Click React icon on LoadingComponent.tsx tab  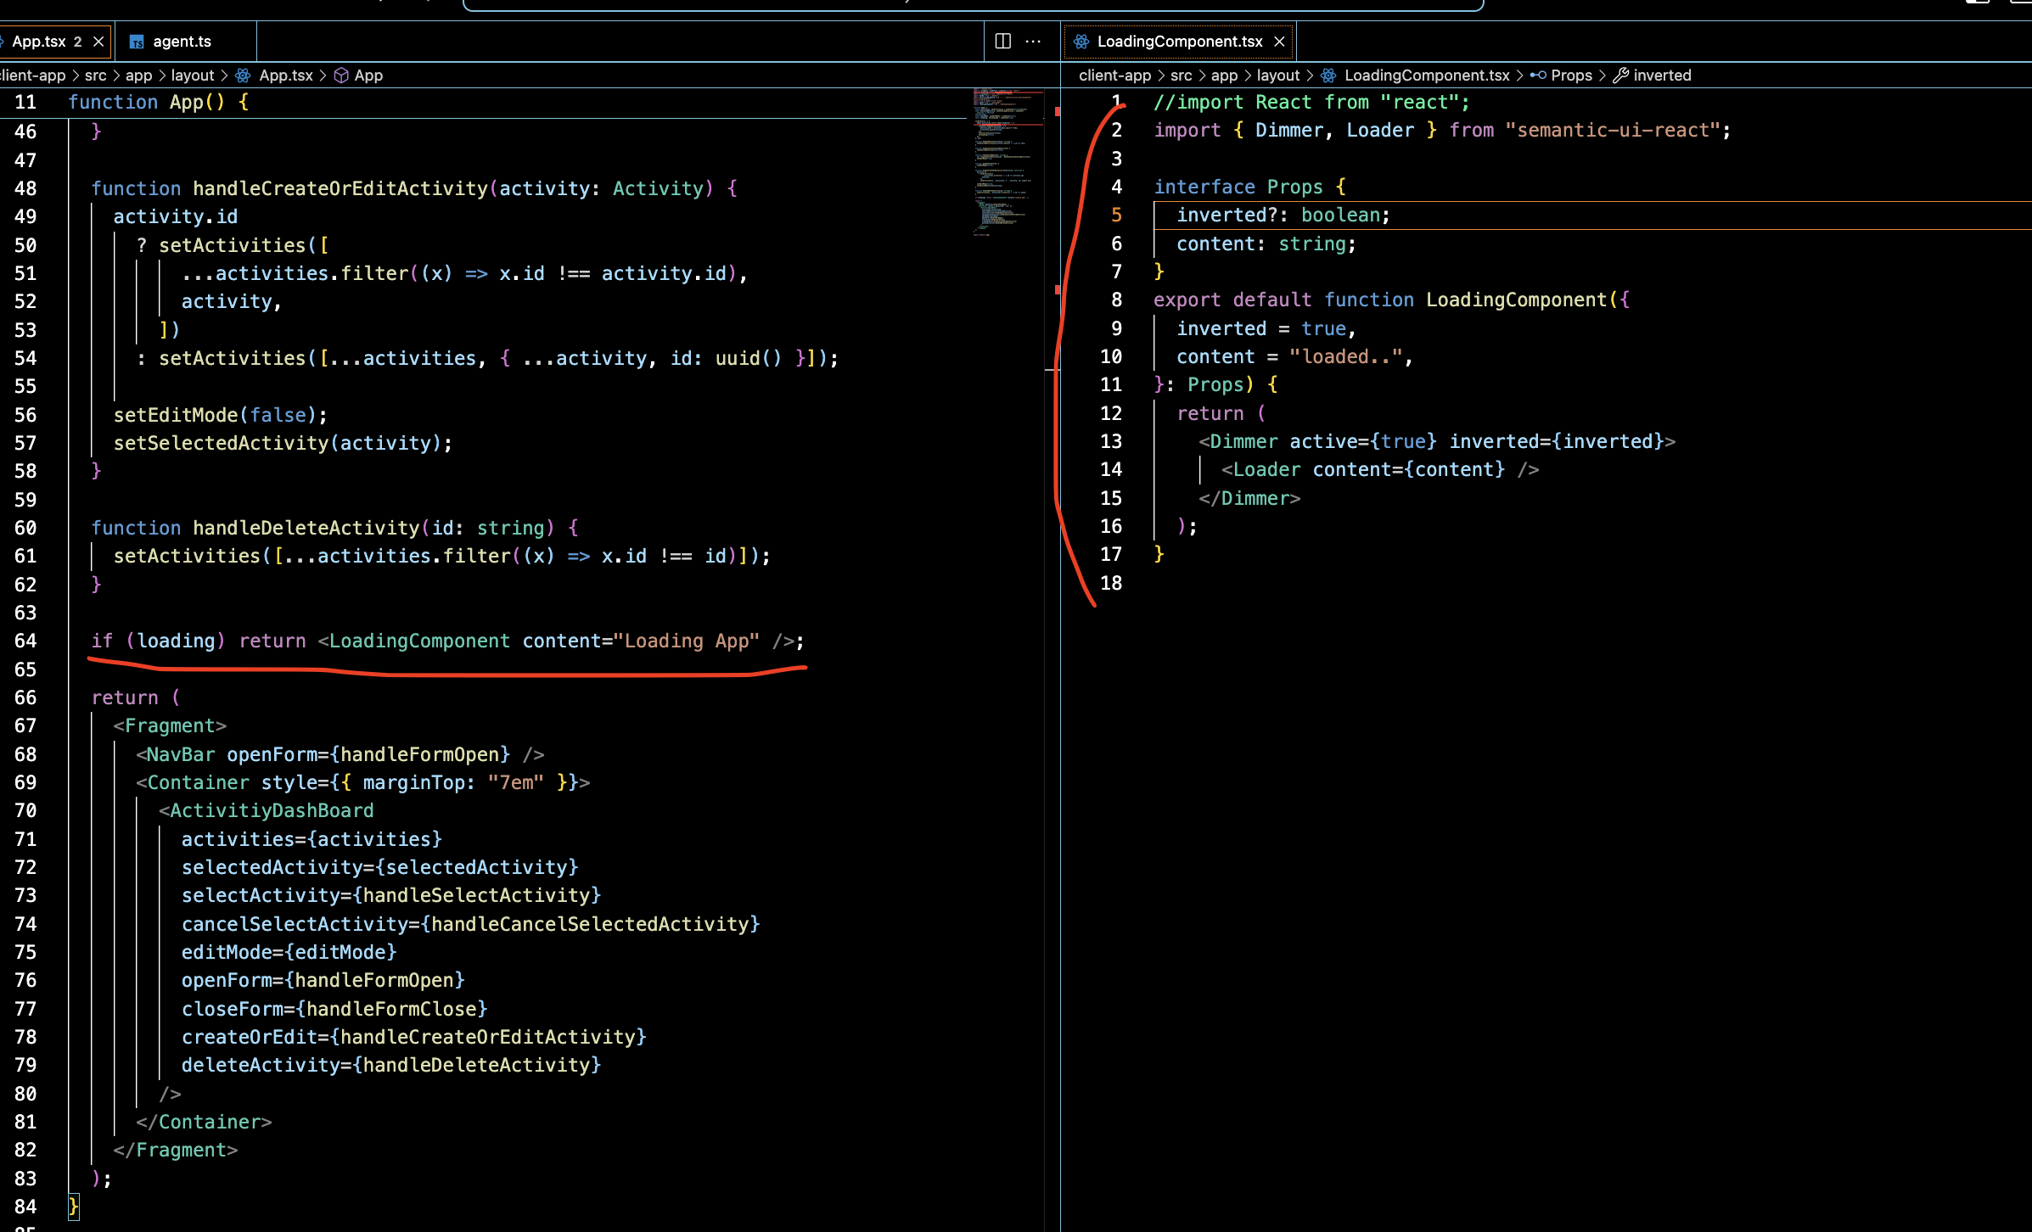click(x=1081, y=41)
